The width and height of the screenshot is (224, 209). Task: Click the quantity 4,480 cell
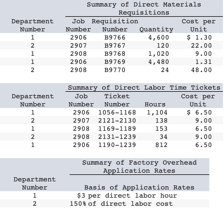[x=158, y=62]
